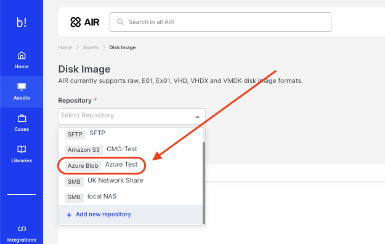385x244 pixels.
Task: Select the SMB local NAS repository
Action: [x=131, y=197]
